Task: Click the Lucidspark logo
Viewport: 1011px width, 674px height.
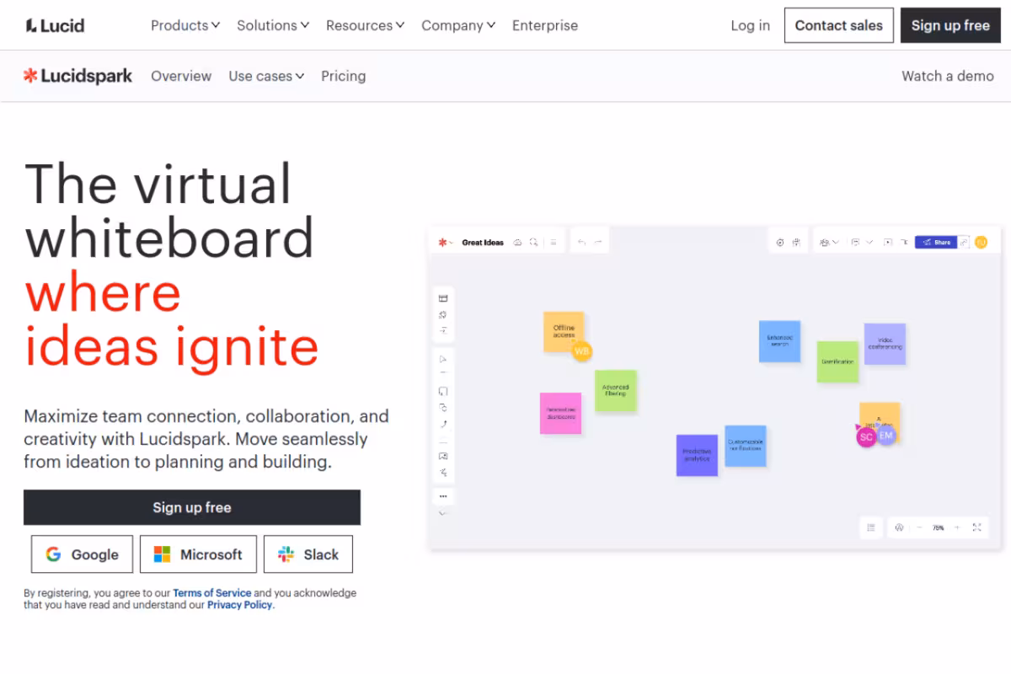Action: pos(78,76)
